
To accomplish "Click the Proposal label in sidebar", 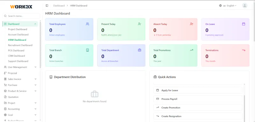I will [12, 73].
